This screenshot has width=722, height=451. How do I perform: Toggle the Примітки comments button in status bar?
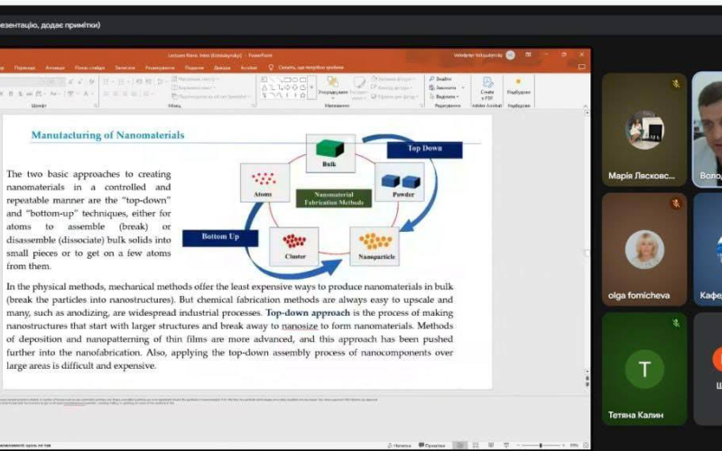click(x=431, y=445)
